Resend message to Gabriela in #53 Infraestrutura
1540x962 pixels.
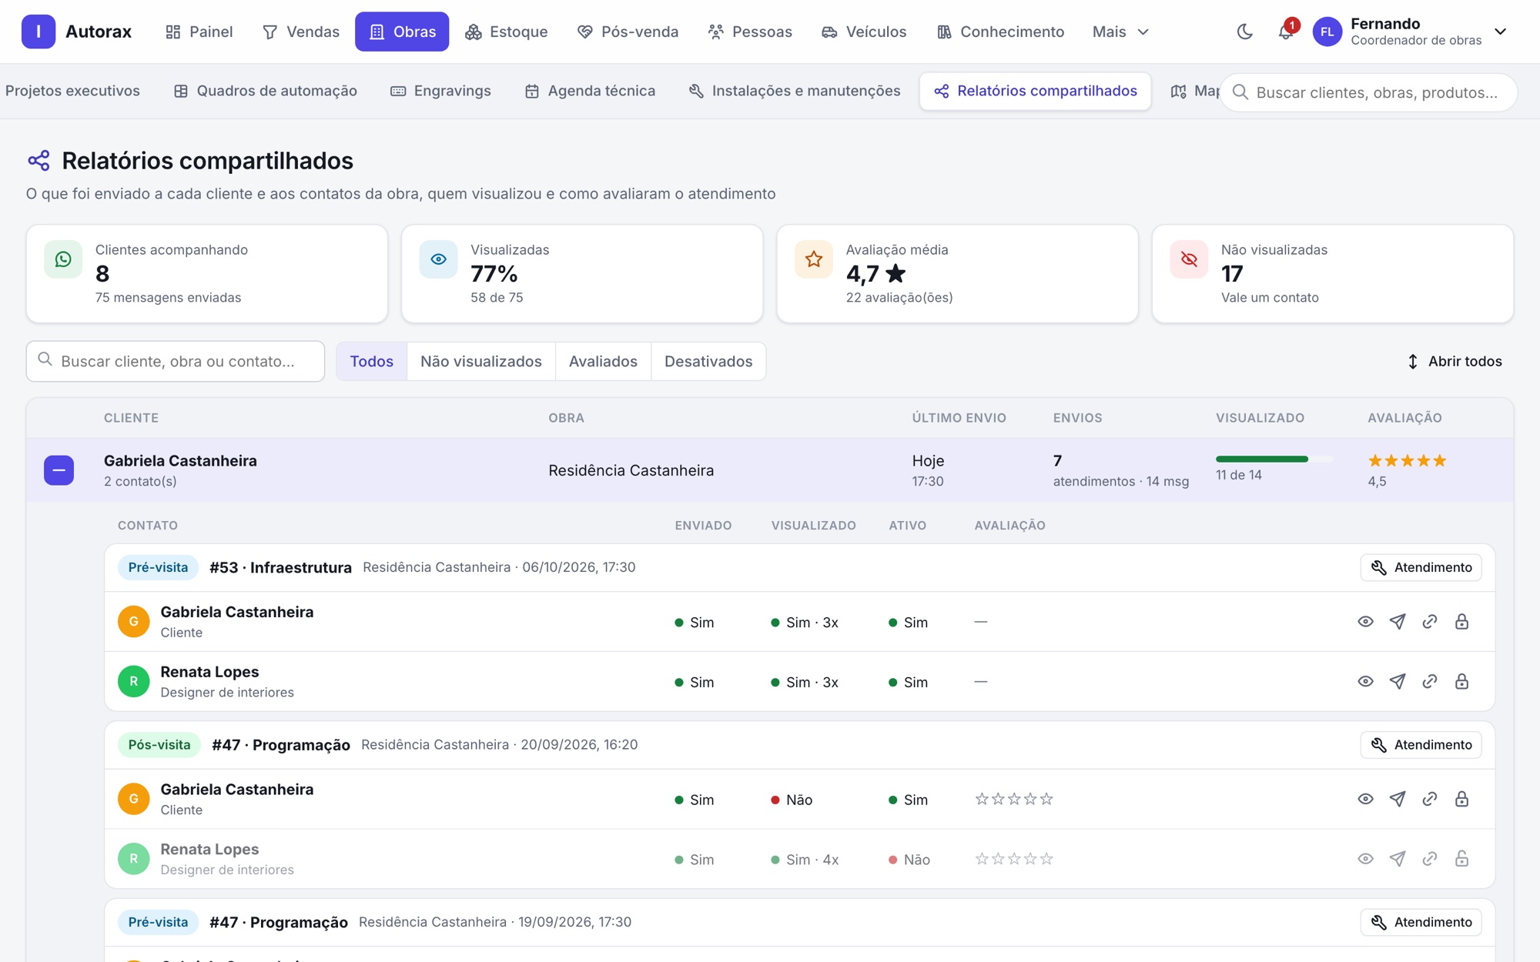pyautogui.click(x=1398, y=621)
